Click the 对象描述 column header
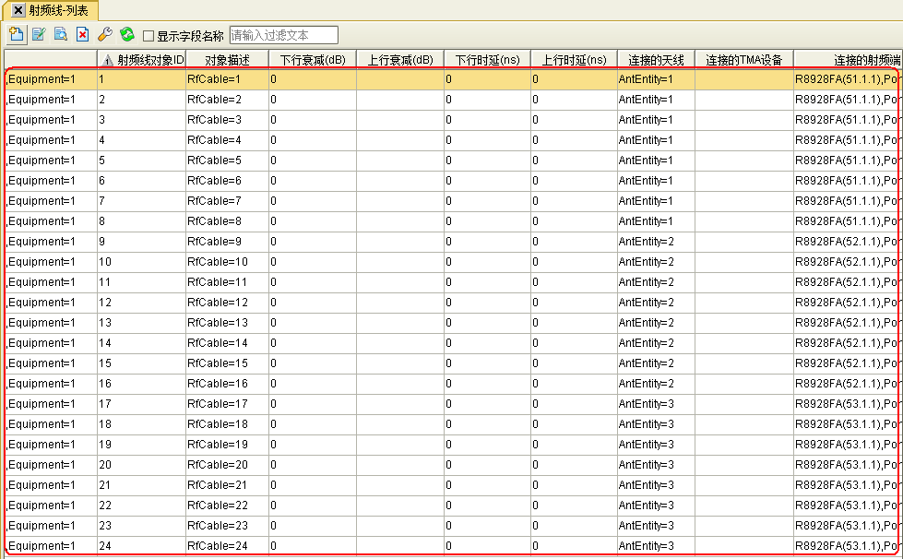 point(227,60)
